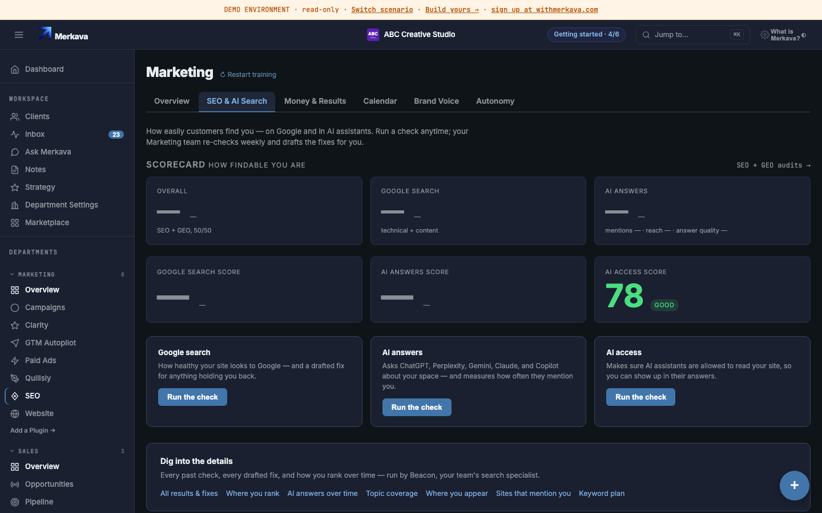Open the Autonomy tab
822x513 pixels.
tap(495, 101)
